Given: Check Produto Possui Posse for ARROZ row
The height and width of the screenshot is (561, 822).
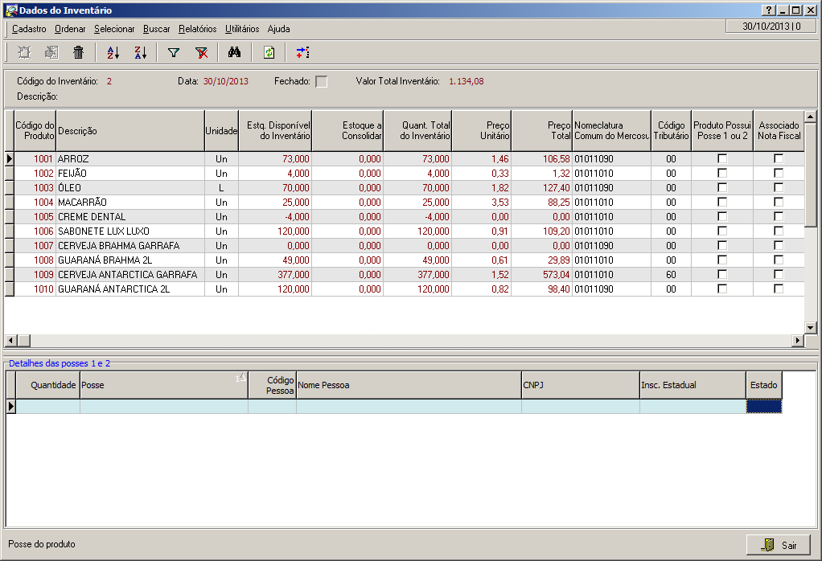Looking at the screenshot, I should tap(722, 159).
